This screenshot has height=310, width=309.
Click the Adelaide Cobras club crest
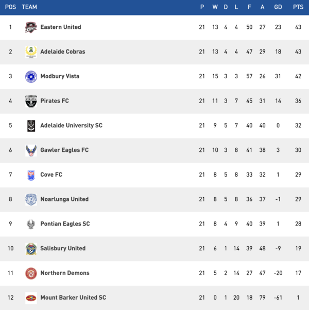click(x=31, y=52)
